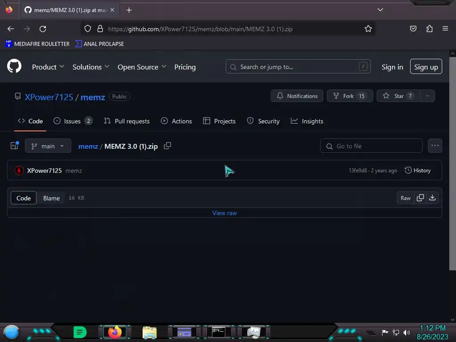
Task: Switch to Firefox taskbar icon
Action: [114, 332]
